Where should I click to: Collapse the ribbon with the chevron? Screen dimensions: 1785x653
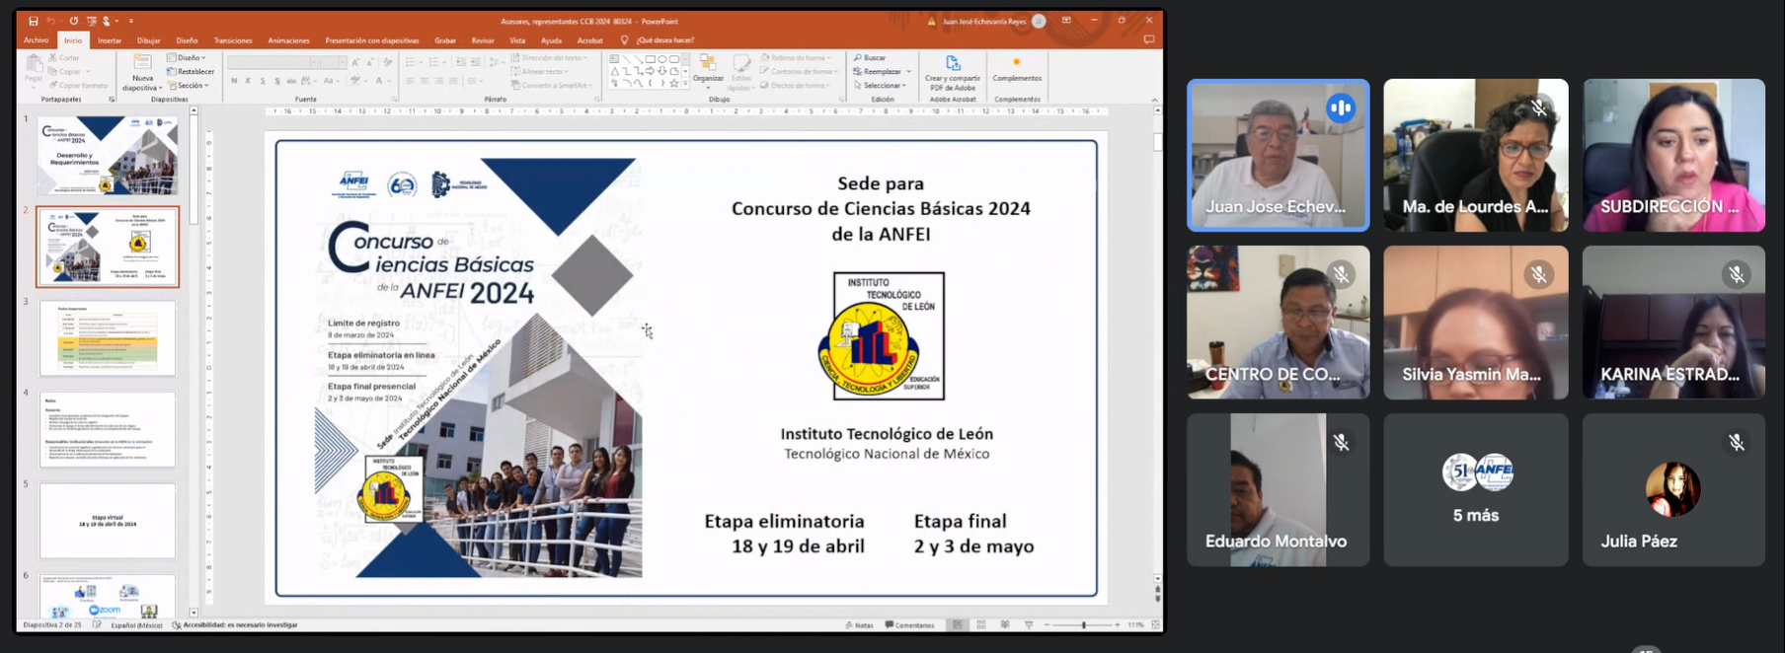(x=1155, y=100)
